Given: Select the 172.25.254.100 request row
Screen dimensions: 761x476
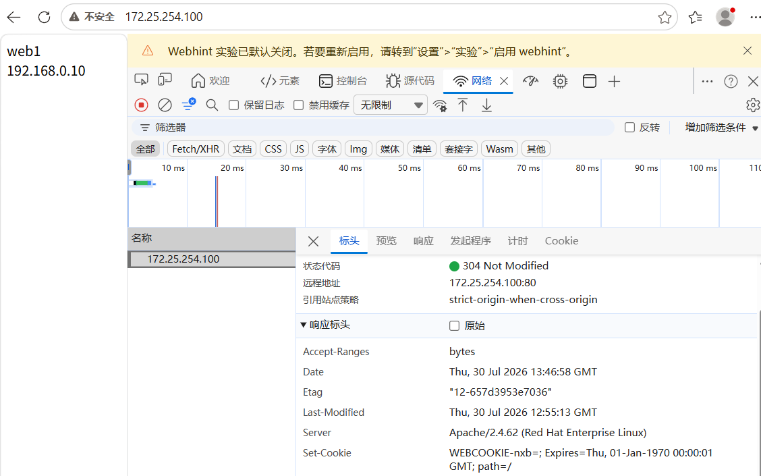Looking at the screenshot, I should (x=212, y=259).
